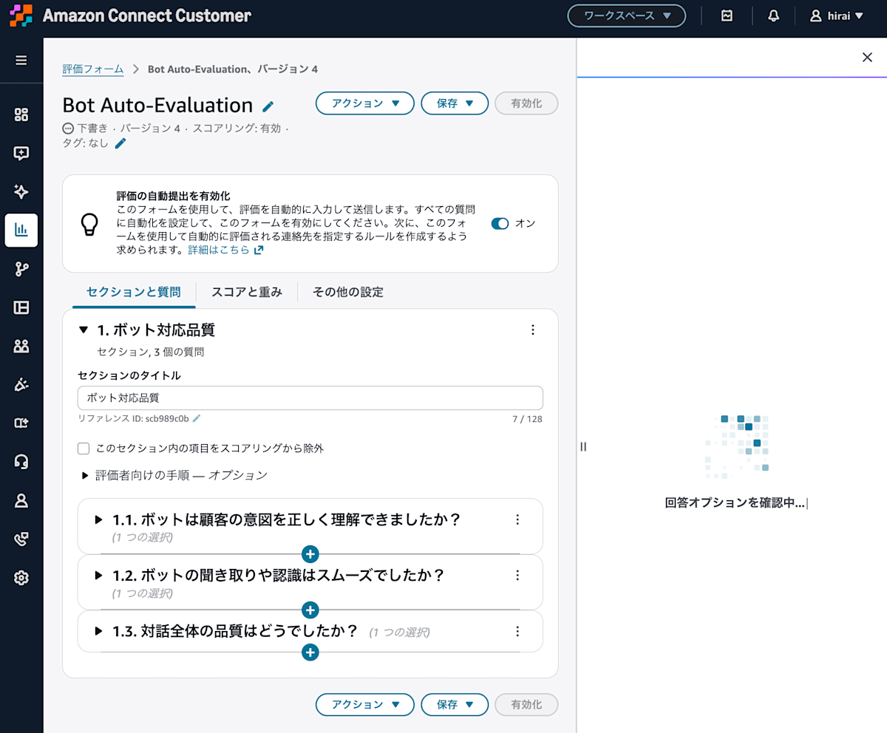Viewport: 887px width, 733px height.
Task: Toggle the auto-submit evaluation switch
Action: point(500,224)
